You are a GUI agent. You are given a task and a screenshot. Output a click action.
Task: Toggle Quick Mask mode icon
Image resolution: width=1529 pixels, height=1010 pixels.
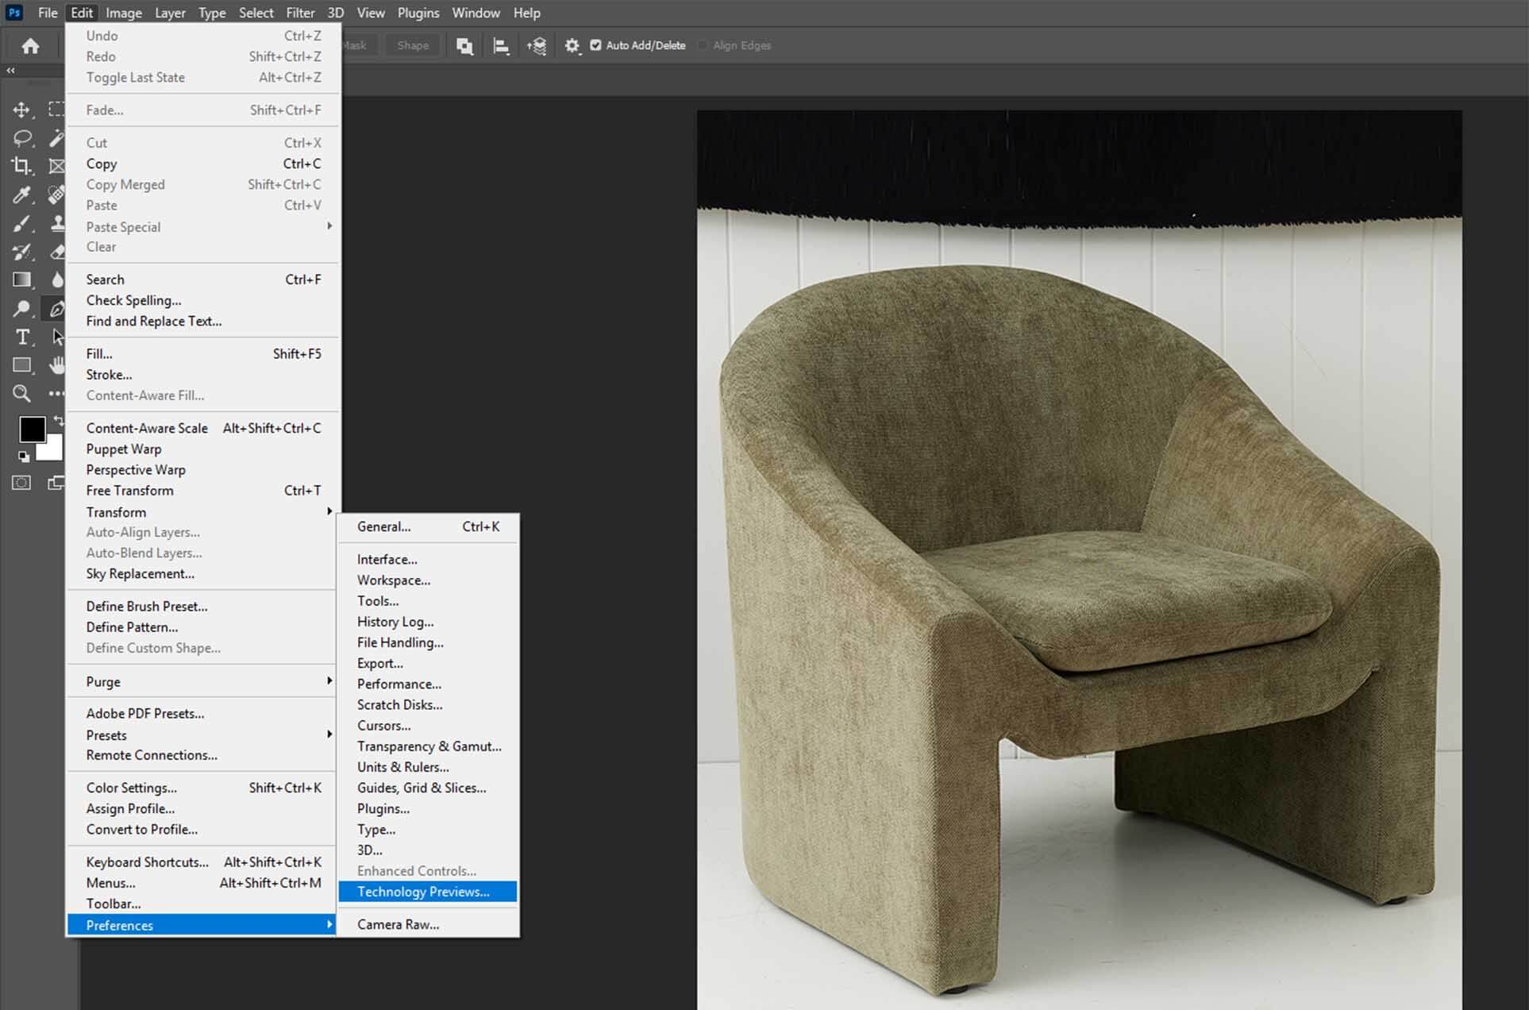[21, 483]
